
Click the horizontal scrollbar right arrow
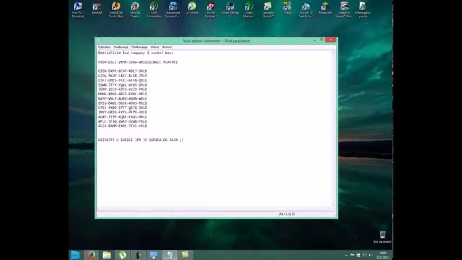click(x=329, y=208)
